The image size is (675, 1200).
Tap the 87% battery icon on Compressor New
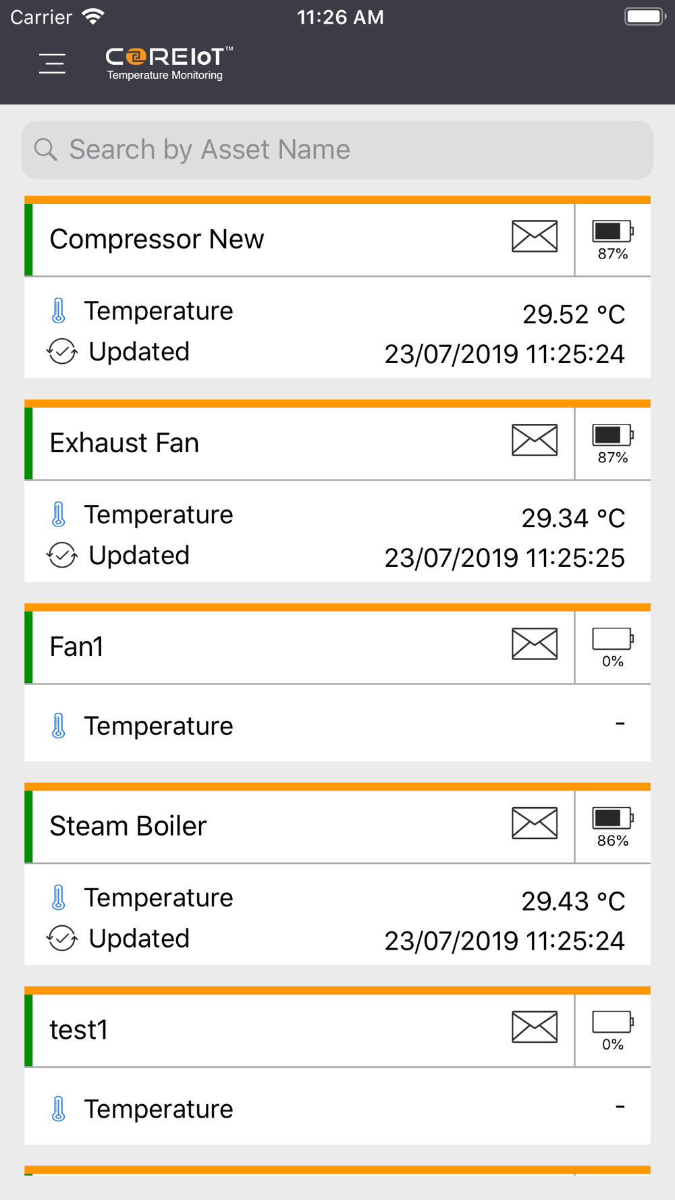point(612,231)
